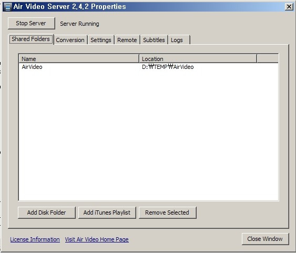Click the Close Window button
The height and width of the screenshot is (253, 296).
(265, 239)
